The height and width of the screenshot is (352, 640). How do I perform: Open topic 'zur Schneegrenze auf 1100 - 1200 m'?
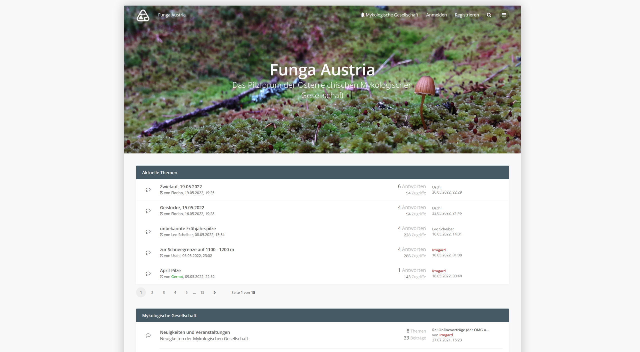197,250
